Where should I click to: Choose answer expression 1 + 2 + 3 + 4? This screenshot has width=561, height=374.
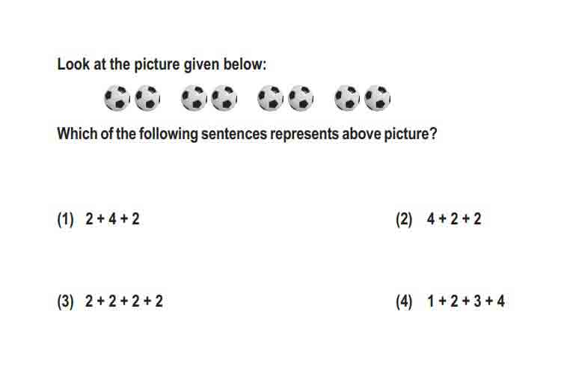click(x=466, y=301)
